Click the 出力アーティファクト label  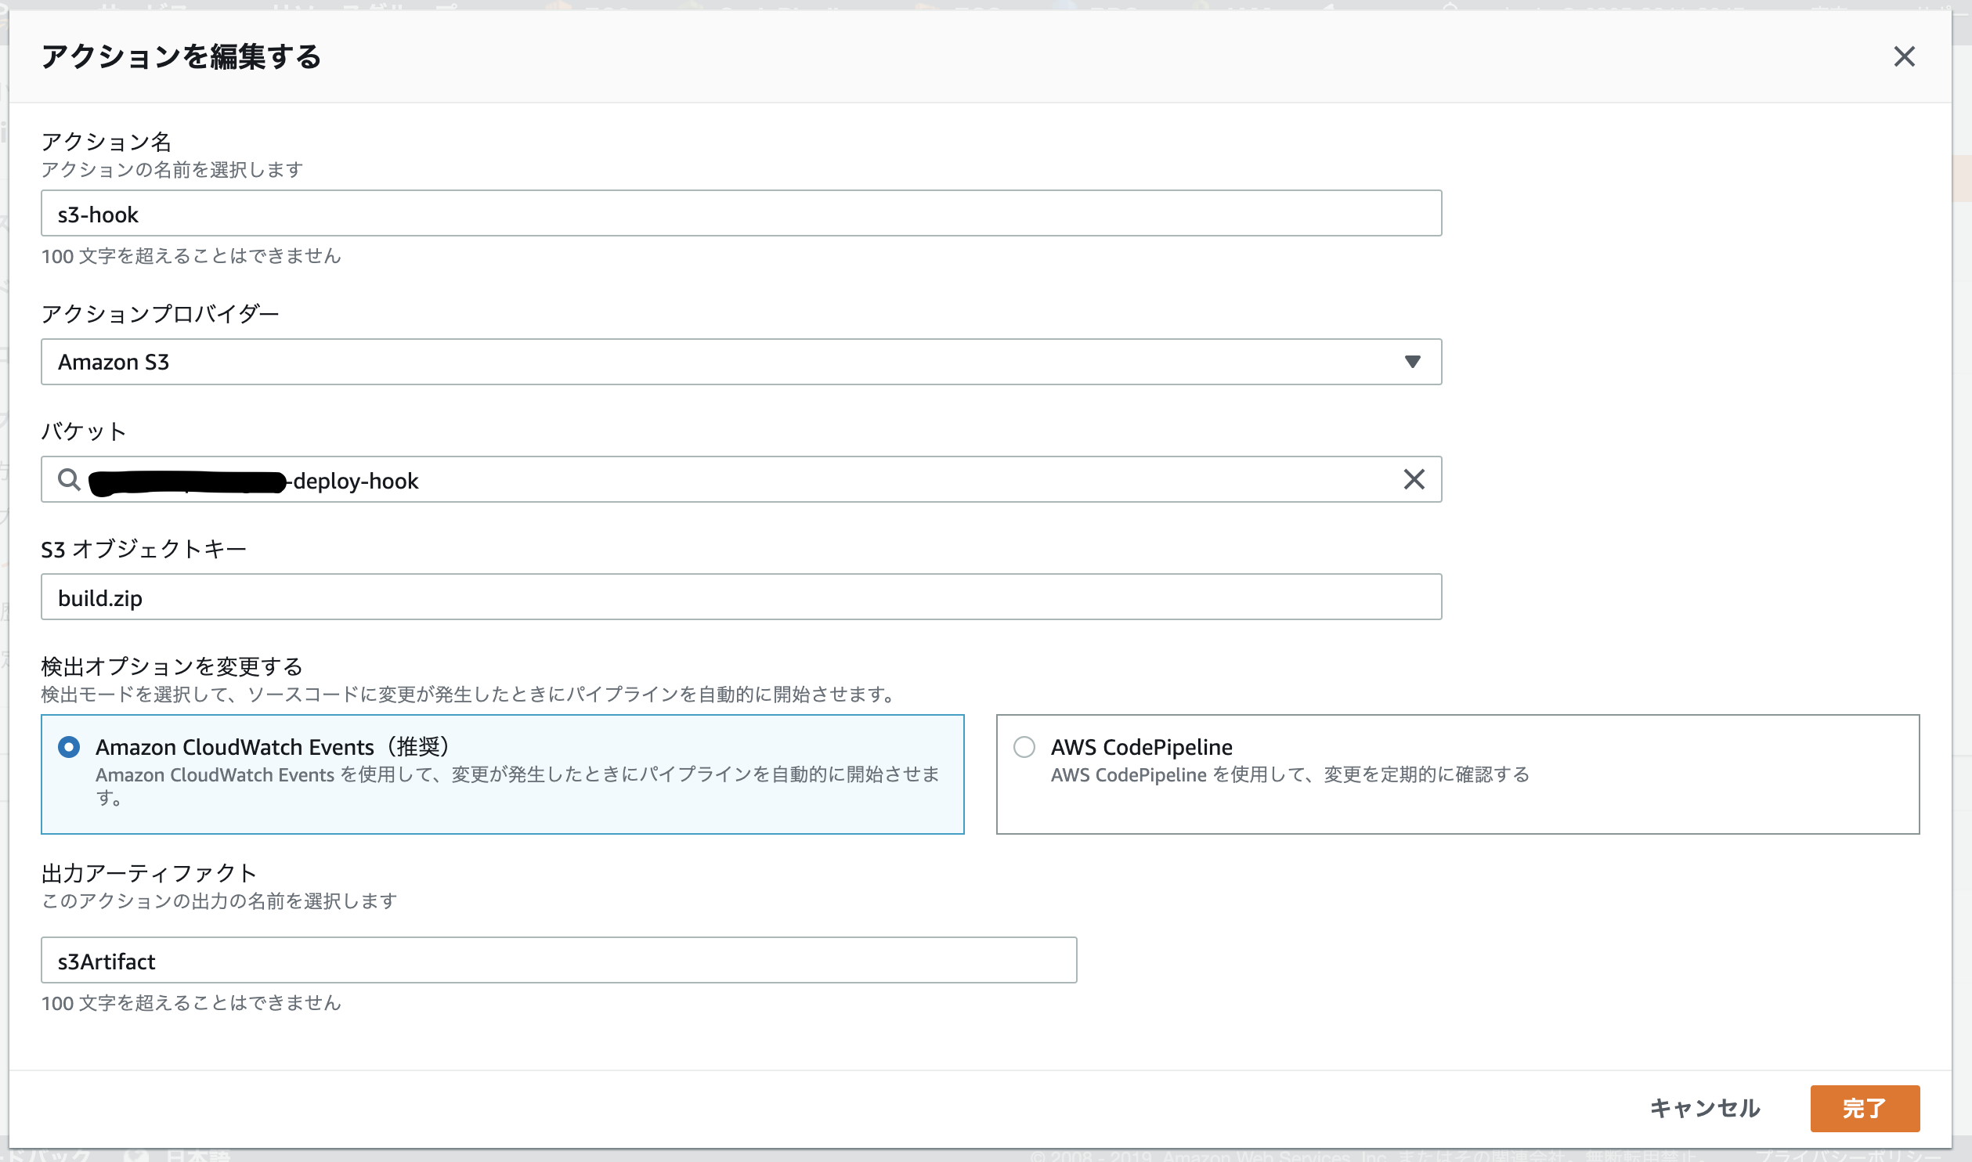tap(149, 873)
